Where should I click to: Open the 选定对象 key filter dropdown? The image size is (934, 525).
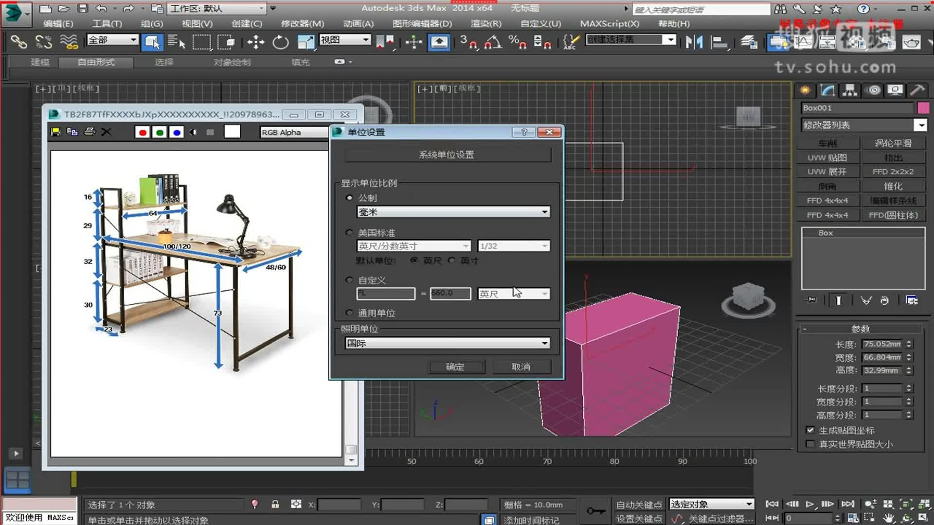[x=712, y=504]
